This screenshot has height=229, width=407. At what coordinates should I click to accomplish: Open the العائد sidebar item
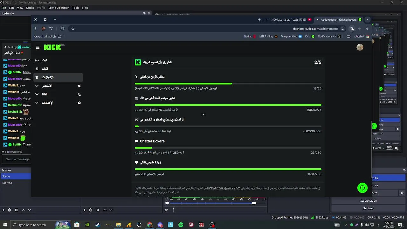click(58, 69)
